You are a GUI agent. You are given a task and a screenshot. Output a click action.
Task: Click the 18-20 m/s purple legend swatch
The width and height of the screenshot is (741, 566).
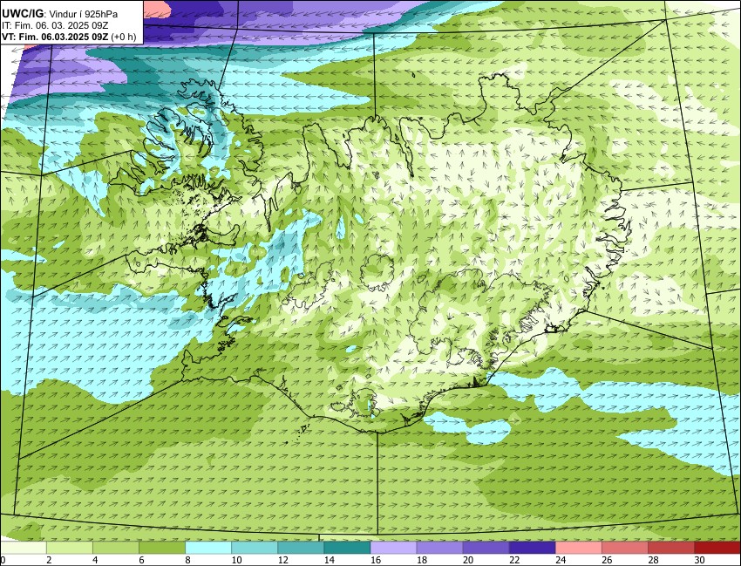coord(440,548)
